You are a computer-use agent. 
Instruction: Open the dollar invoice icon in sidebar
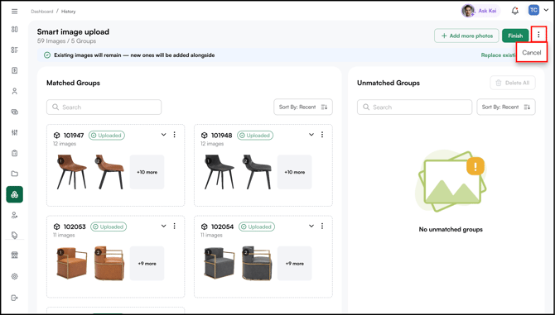click(x=15, y=70)
